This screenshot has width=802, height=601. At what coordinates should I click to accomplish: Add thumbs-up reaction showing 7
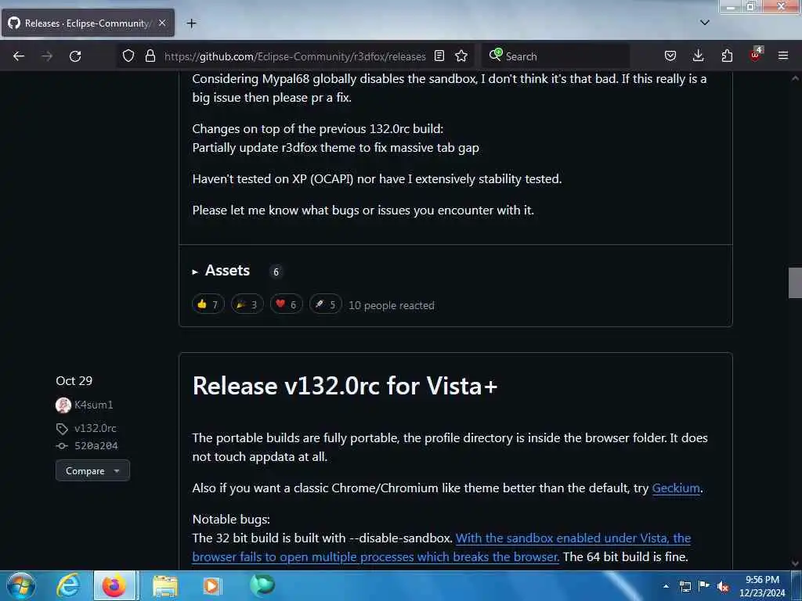click(208, 304)
